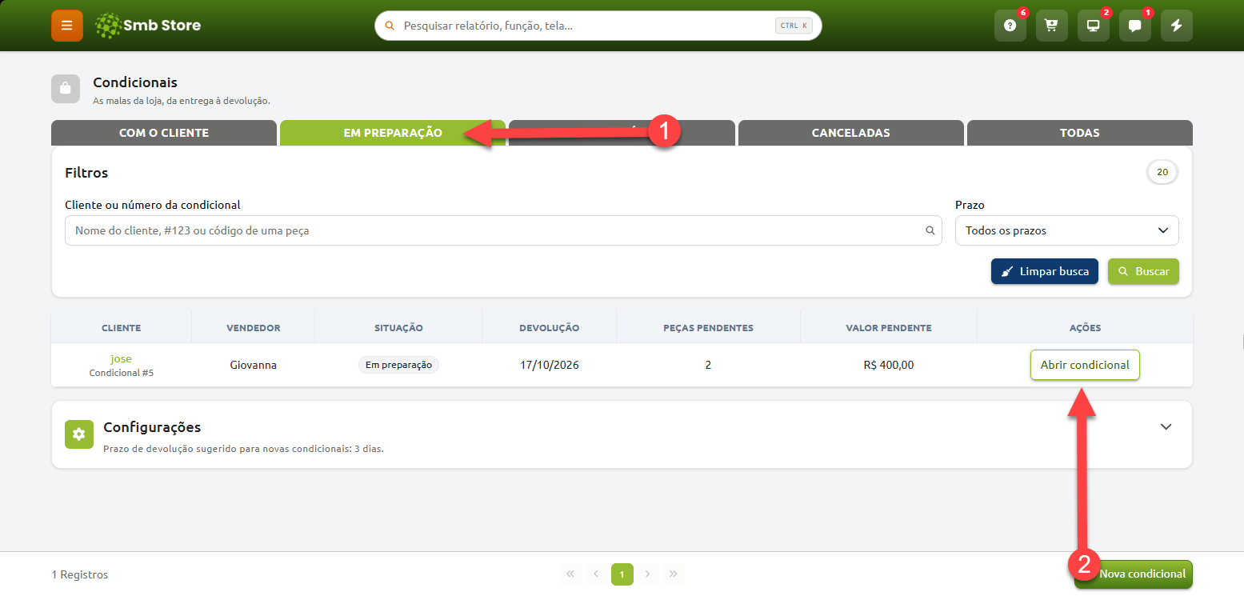Click the pending value R$ 400,00

click(x=889, y=365)
